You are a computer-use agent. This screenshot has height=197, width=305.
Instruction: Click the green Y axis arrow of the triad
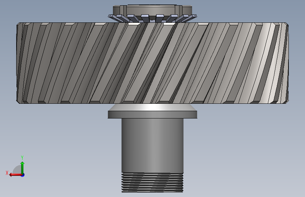(x=23, y=168)
